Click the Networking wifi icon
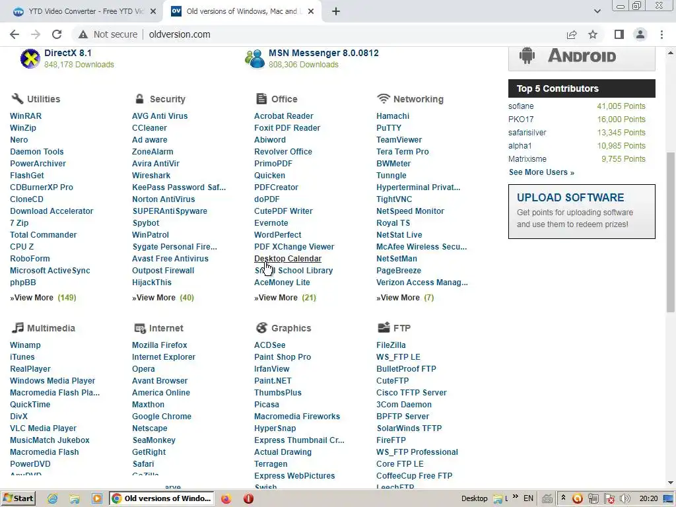The image size is (676, 507). pos(384,99)
